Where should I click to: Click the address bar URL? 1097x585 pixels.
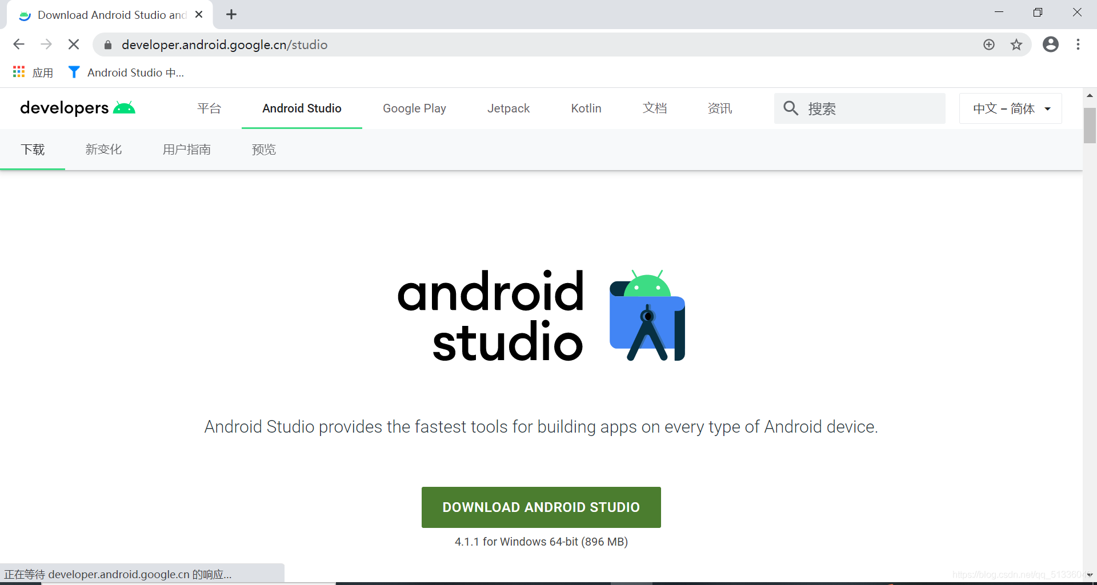[x=225, y=45]
